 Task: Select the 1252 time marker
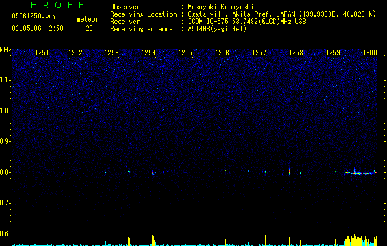coord(75,53)
